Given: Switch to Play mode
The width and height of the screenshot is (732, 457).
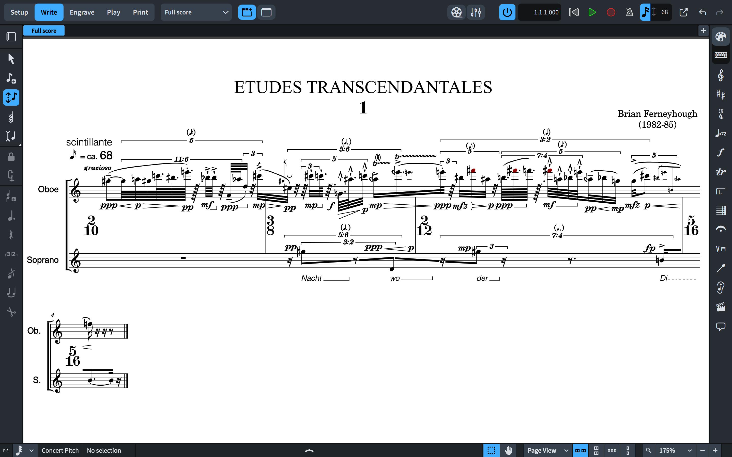Looking at the screenshot, I should pyautogui.click(x=113, y=12).
